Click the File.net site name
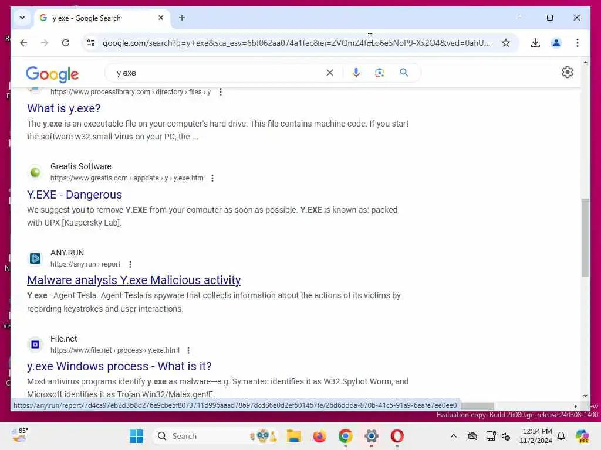601x450 pixels. [x=63, y=339]
